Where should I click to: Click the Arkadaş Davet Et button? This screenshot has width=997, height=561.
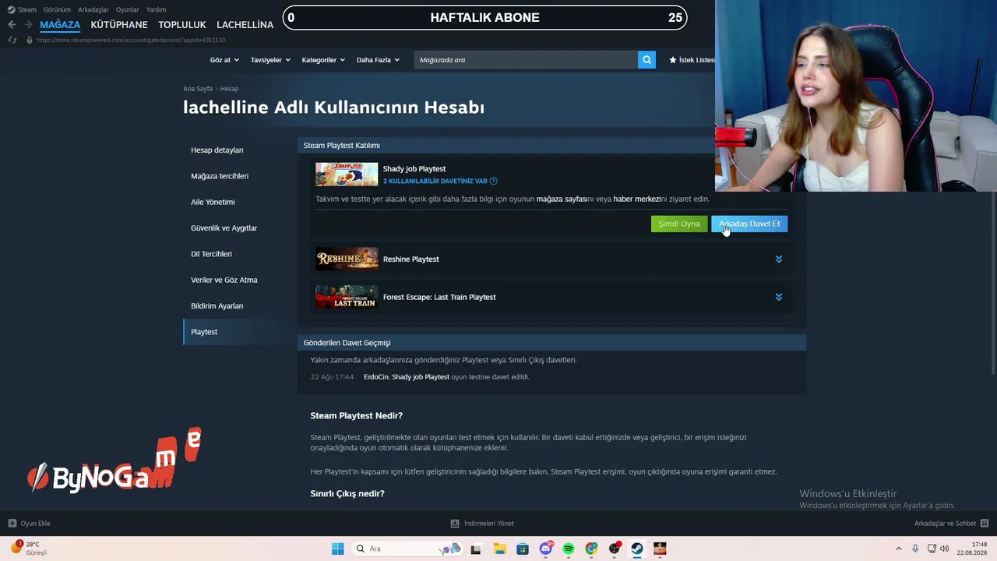click(x=749, y=224)
